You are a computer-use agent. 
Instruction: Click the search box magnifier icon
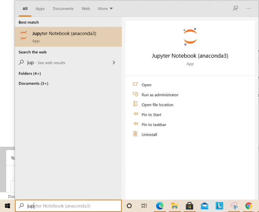(x=21, y=206)
